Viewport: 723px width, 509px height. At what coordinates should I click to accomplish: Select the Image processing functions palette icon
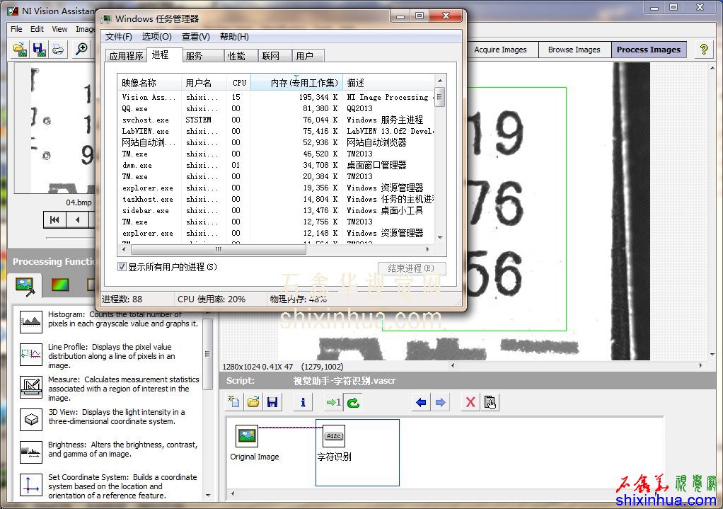tap(25, 286)
